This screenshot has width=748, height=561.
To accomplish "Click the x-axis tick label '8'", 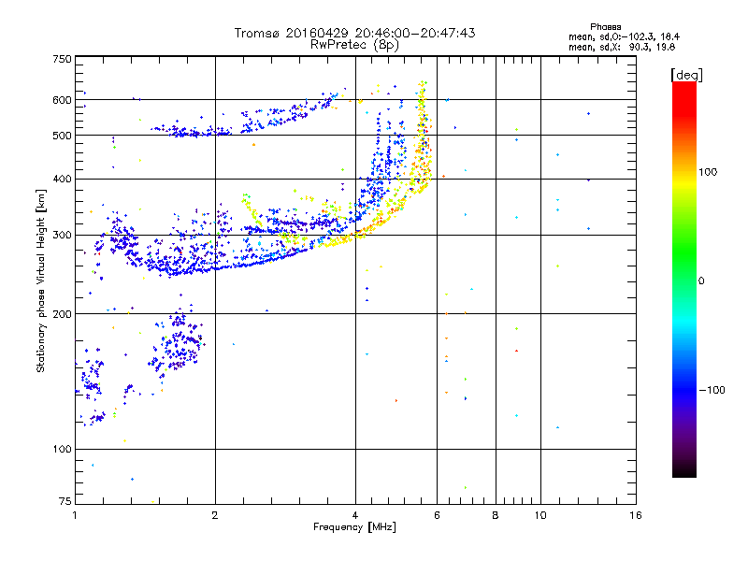I will tap(496, 515).
